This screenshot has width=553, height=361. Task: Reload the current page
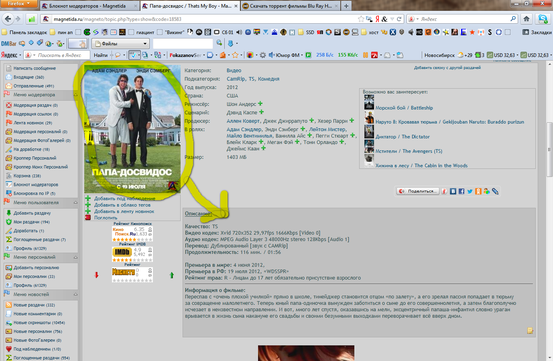tap(399, 19)
